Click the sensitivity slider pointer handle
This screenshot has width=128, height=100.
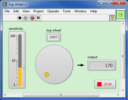click(x=24, y=67)
